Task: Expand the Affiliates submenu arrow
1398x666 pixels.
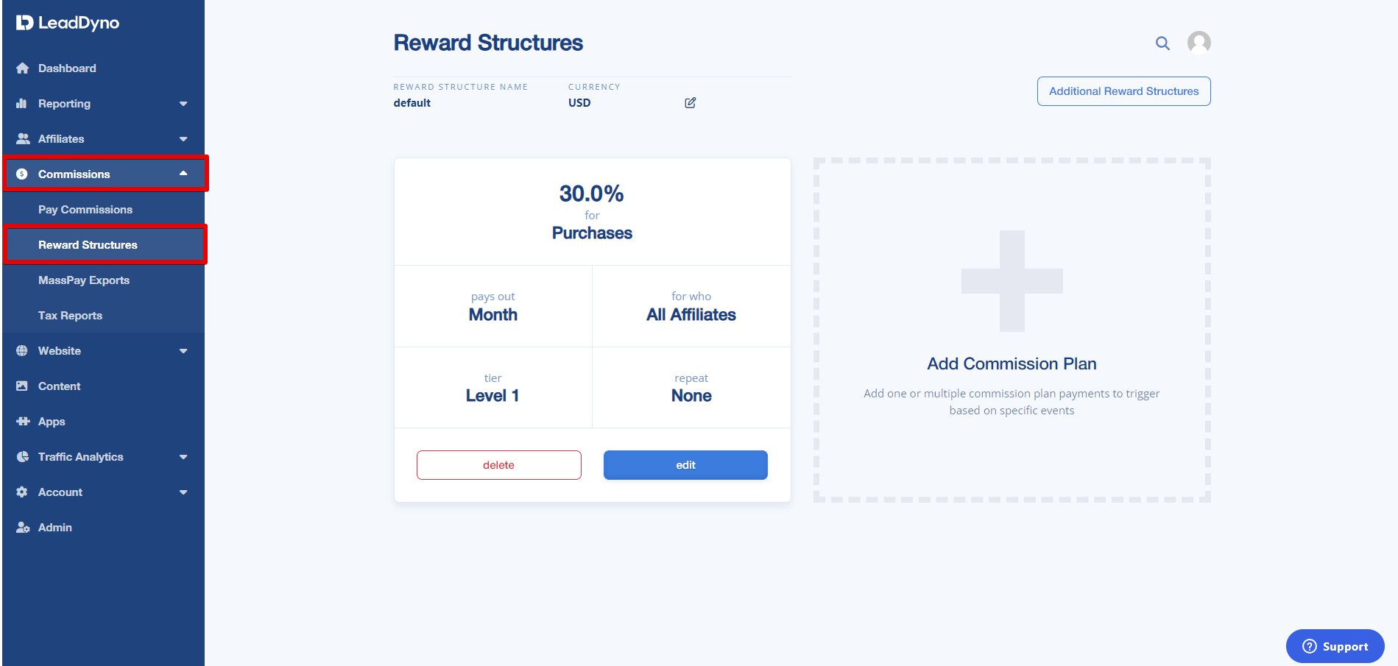Action: pyautogui.click(x=183, y=139)
